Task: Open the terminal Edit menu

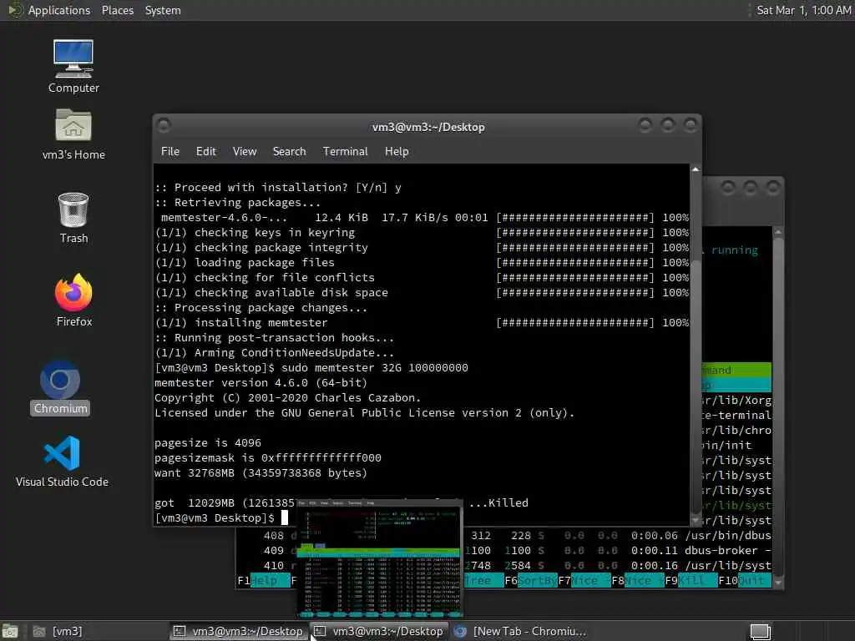Action: [205, 152]
